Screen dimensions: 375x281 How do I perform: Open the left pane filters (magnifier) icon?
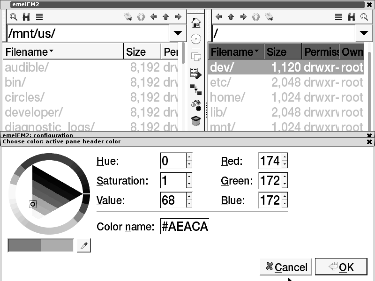(x=14, y=17)
